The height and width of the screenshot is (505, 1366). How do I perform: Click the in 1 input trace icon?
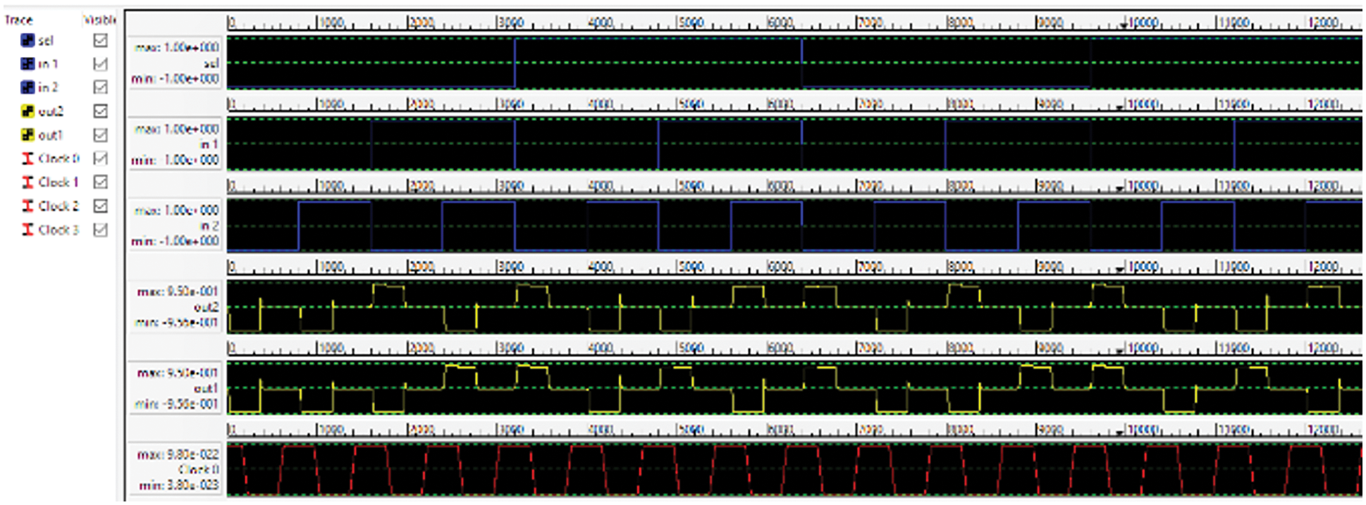(27, 64)
